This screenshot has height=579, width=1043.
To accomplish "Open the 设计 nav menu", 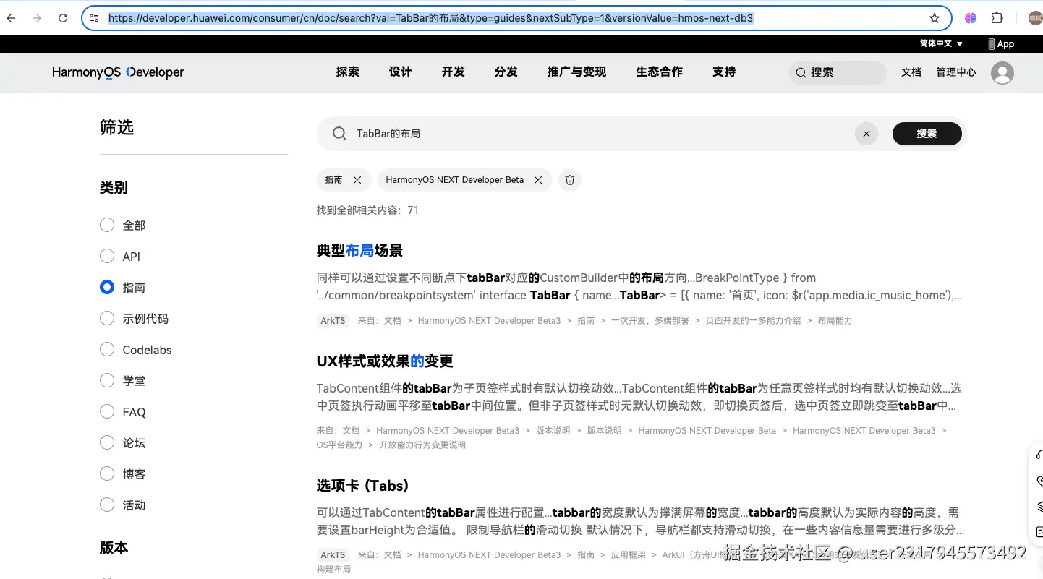I will (x=400, y=72).
